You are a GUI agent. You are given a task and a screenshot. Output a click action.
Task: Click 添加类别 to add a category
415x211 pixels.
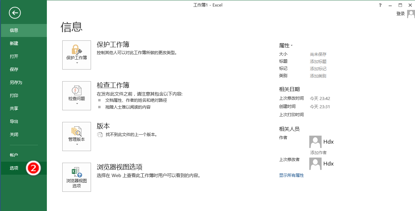tap(318, 76)
